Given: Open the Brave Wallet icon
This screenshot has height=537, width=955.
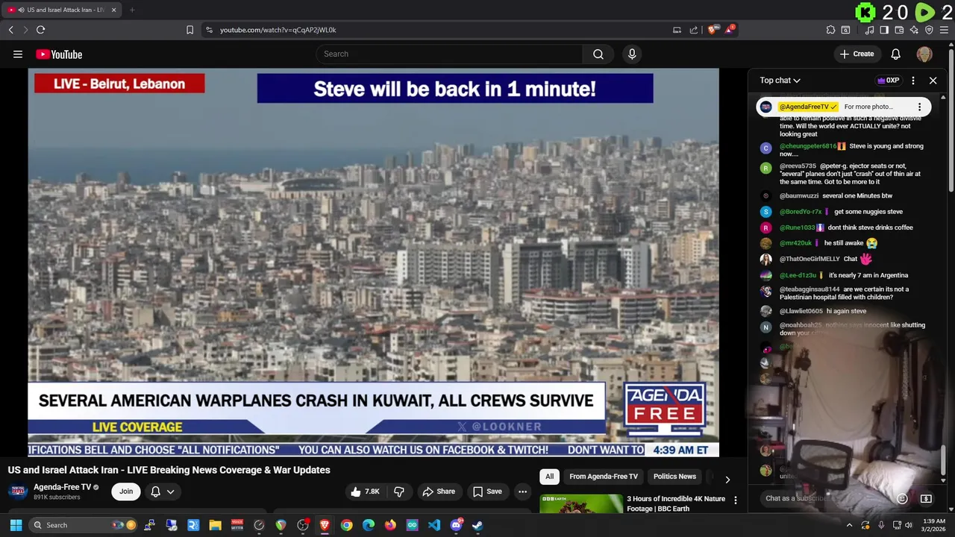Looking at the screenshot, I should coord(899,30).
